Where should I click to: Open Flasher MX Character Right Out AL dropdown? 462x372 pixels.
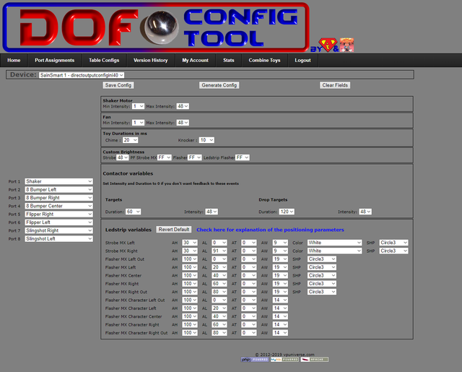tap(219, 333)
